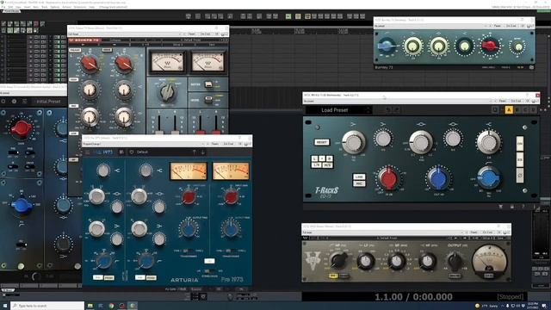Viewport: 551px width, 310px height.
Task: Click the lock icon under T-RackS EQ-73
Action: (x=511, y=207)
